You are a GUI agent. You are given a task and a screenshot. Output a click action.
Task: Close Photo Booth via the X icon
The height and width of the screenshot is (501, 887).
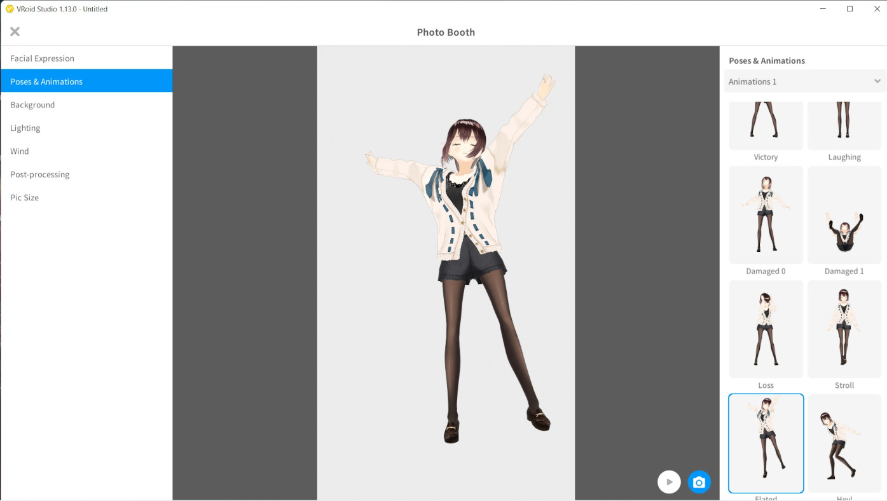point(14,31)
